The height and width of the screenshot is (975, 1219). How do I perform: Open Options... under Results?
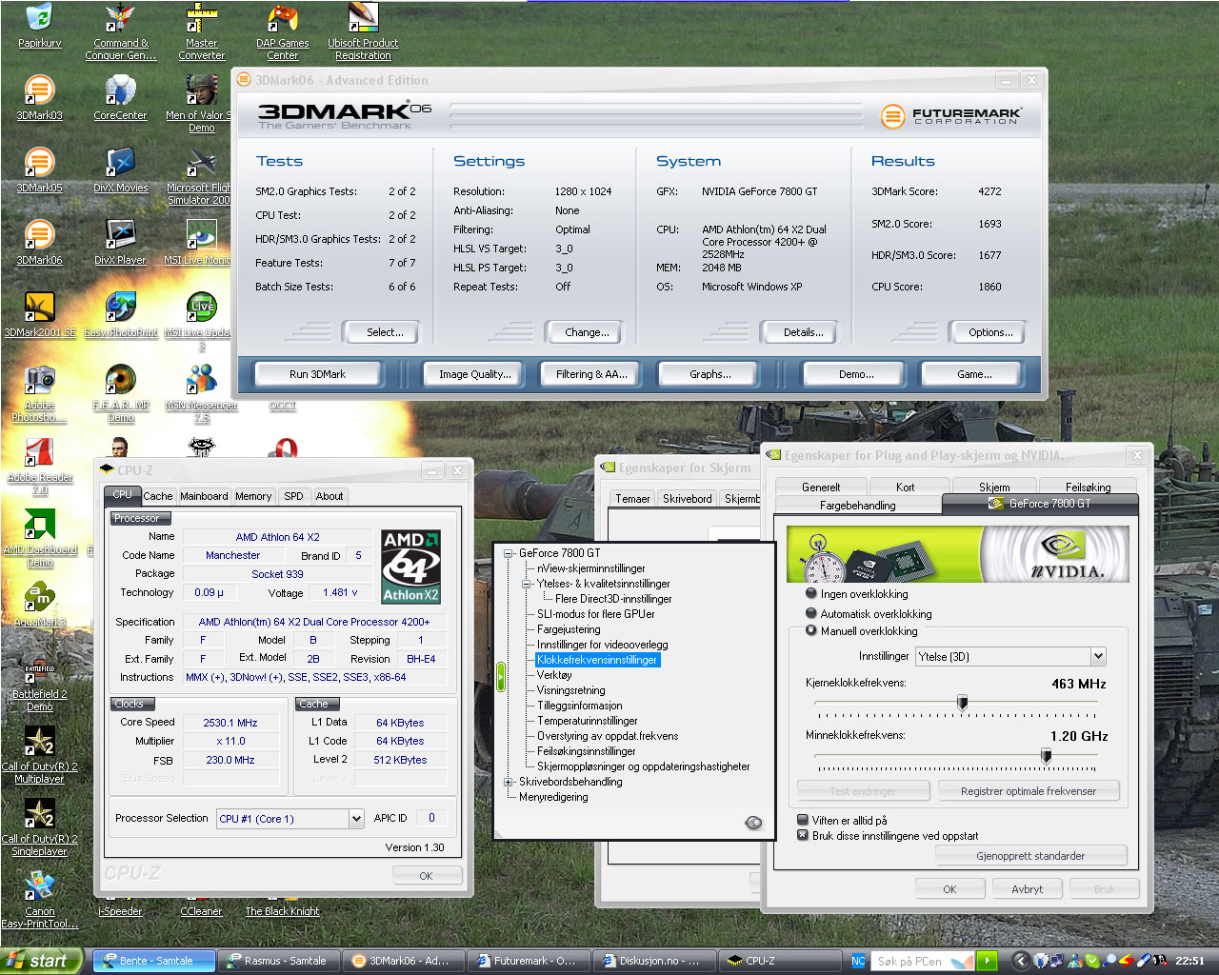(x=990, y=332)
